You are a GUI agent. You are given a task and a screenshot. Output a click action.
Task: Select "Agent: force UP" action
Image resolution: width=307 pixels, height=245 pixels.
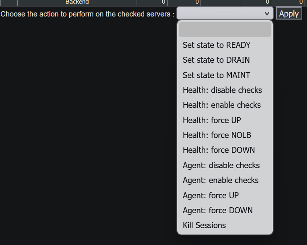click(211, 196)
